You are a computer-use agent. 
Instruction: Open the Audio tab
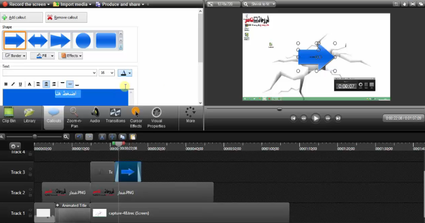[x=95, y=116]
